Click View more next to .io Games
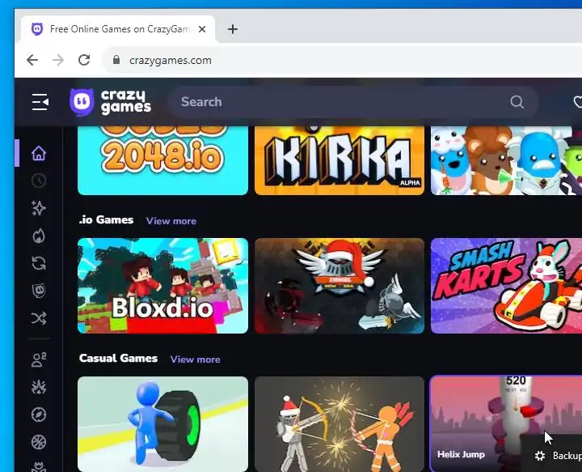Image resolution: width=582 pixels, height=472 pixels. click(171, 221)
